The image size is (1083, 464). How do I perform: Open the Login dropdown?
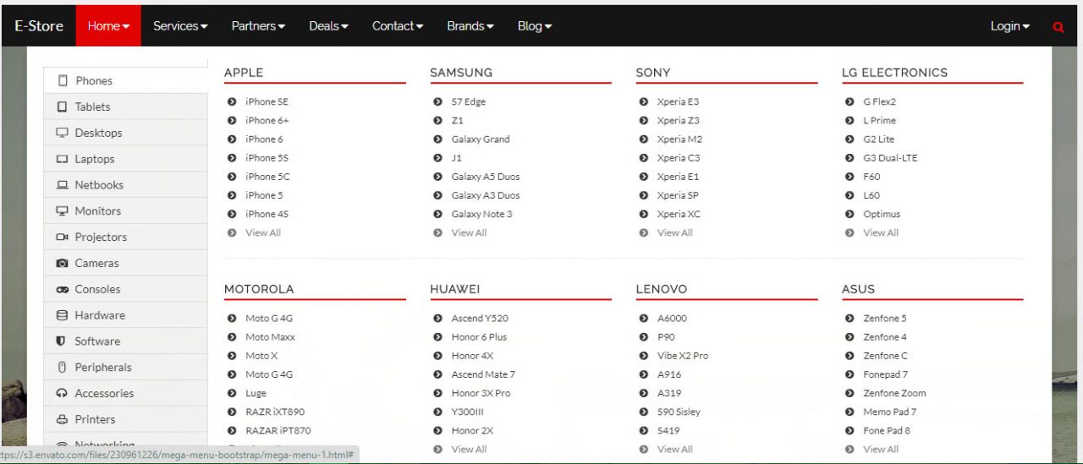point(1010,26)
